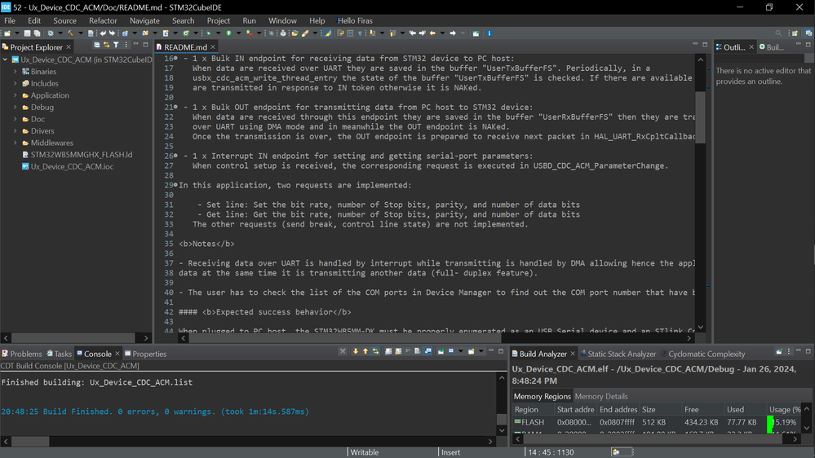Toggle block selection mode icon

[x=350, y=33]
